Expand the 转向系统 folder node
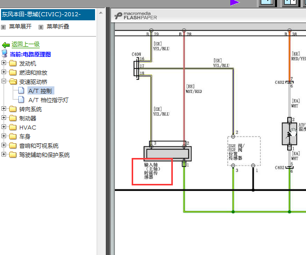Screen dimensions: 306x255 (4, 108)
